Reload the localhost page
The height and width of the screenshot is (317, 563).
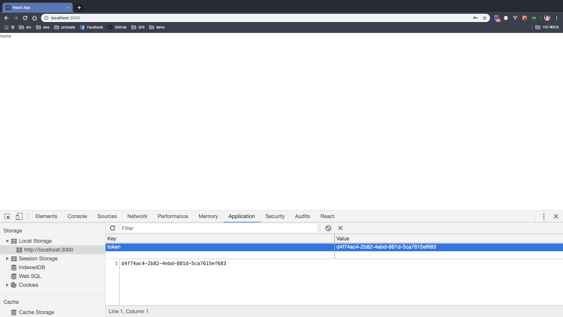coord(25,18)
